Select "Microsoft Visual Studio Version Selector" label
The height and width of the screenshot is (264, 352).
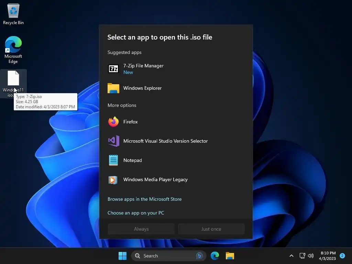click(166, 141)
